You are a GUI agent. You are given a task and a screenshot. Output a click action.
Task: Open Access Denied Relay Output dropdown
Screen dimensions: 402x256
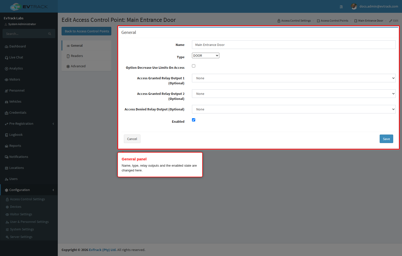pyautogui.click(x=294, y=109)
